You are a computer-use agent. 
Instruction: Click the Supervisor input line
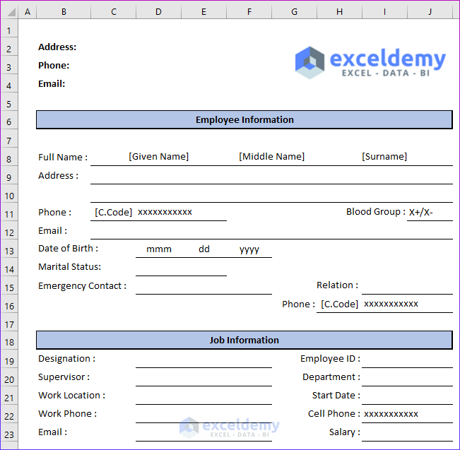click(204, 377)
